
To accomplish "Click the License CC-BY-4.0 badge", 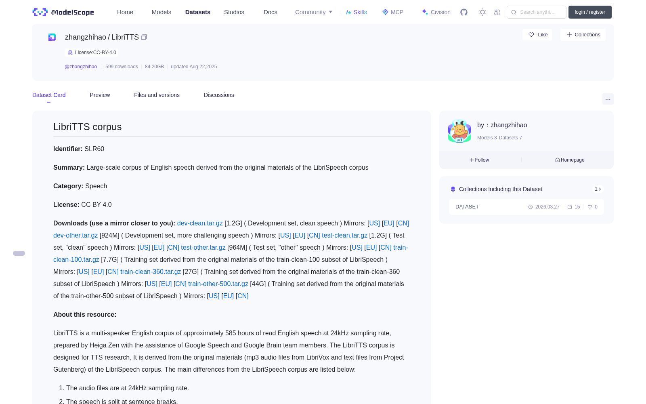I will (92, 53).
